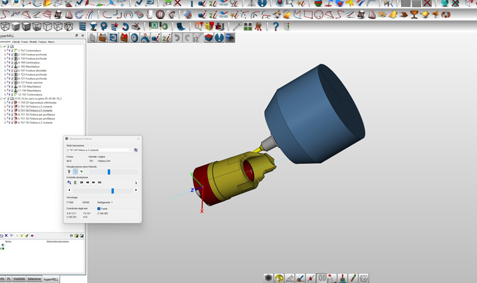Open the Macro tab
The width and height of the screenshot is (477, 283).
coord(51,42)
